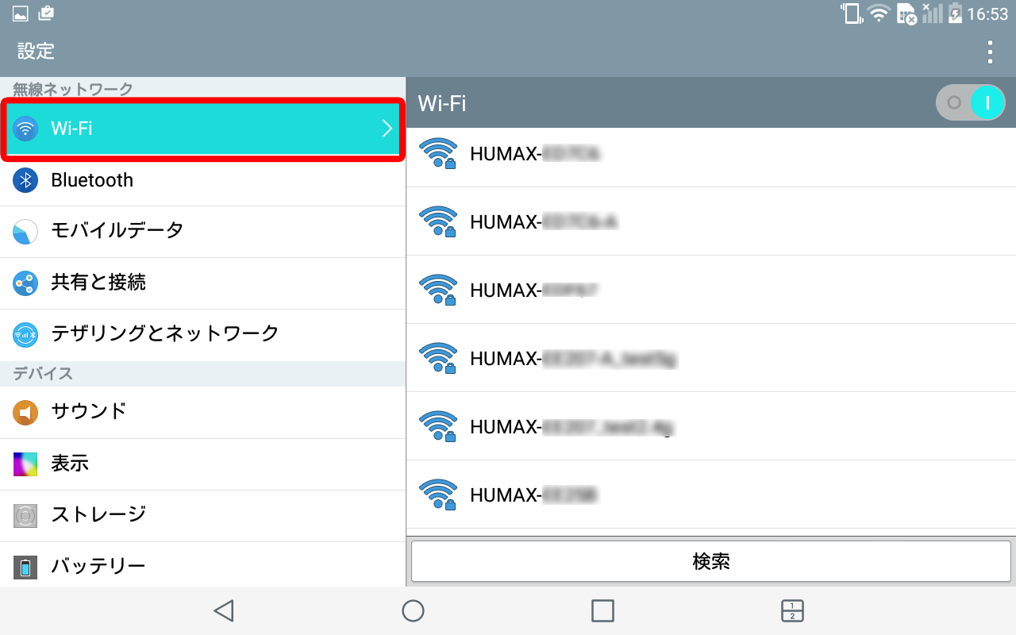Tap the Bluetooth icon in the sidebar
The image size is (1016, 635).
pyautogui.click(x=25, y=180)
